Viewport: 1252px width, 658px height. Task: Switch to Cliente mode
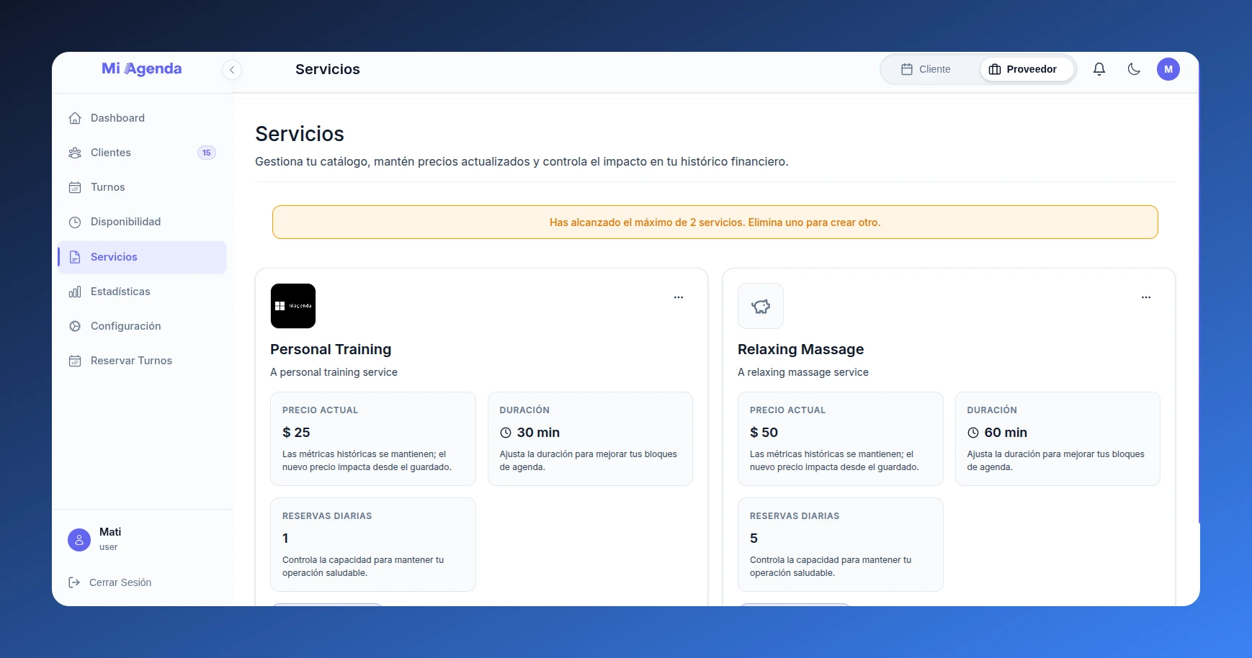tap(926, 69)
